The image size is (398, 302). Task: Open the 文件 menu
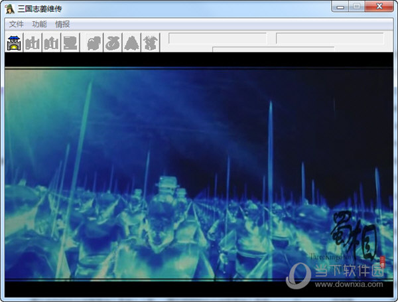point(16,25)
